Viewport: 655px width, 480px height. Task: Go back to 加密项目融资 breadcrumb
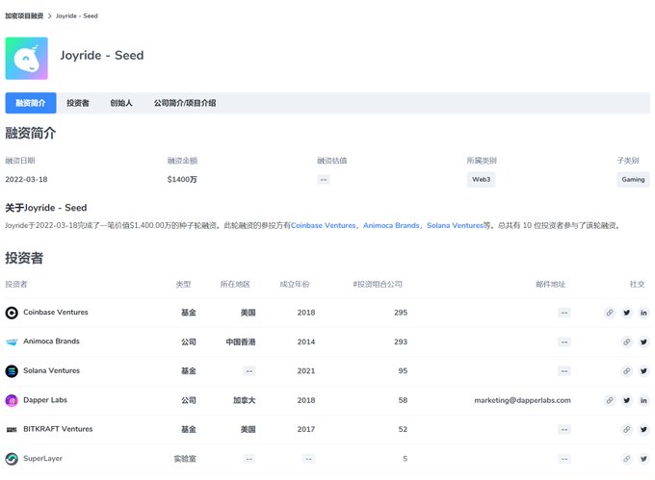(24, 15)
